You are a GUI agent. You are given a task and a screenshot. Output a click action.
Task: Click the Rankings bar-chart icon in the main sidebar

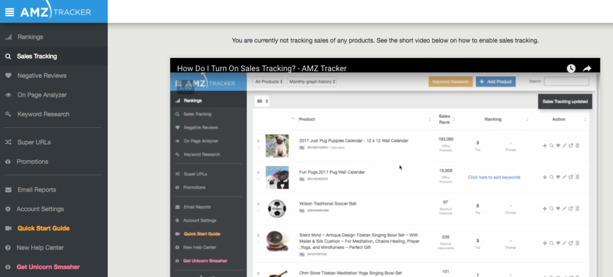click(x=8, y=37)
